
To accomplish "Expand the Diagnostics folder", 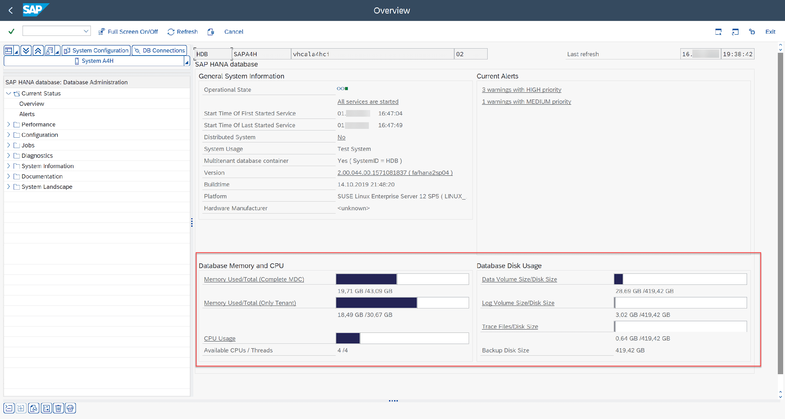I will point(9,155).
